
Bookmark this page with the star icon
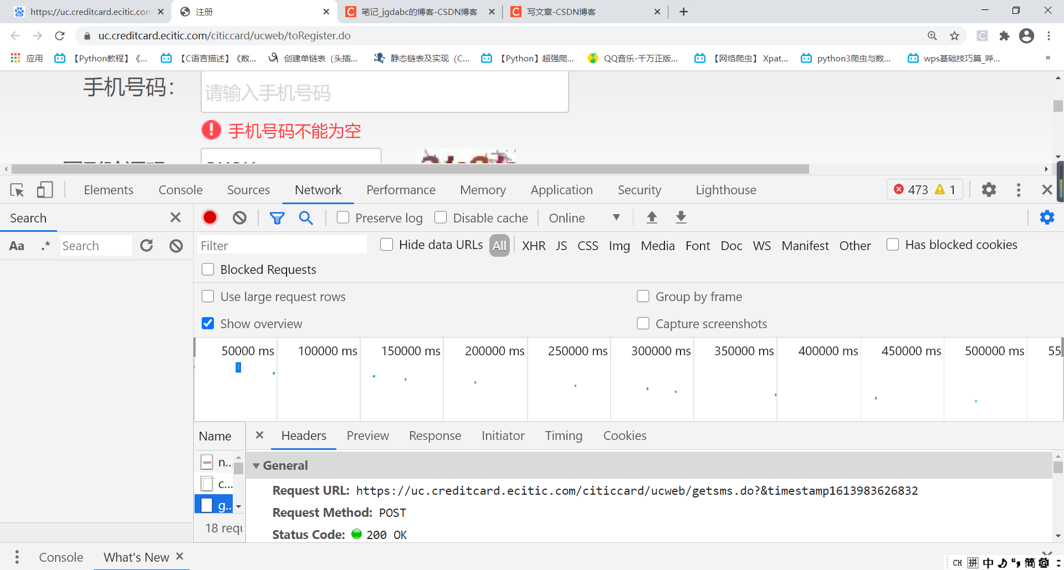click(954, 36)
